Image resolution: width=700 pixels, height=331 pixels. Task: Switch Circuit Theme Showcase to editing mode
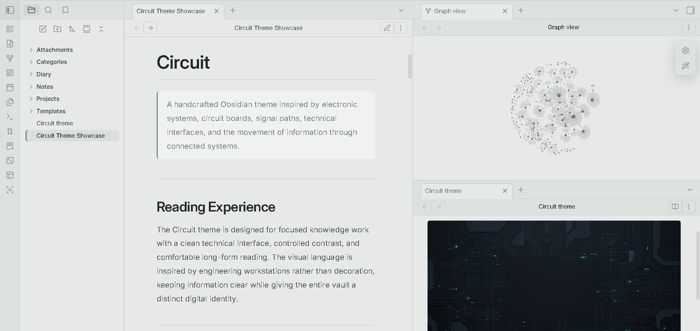point(387,28)
